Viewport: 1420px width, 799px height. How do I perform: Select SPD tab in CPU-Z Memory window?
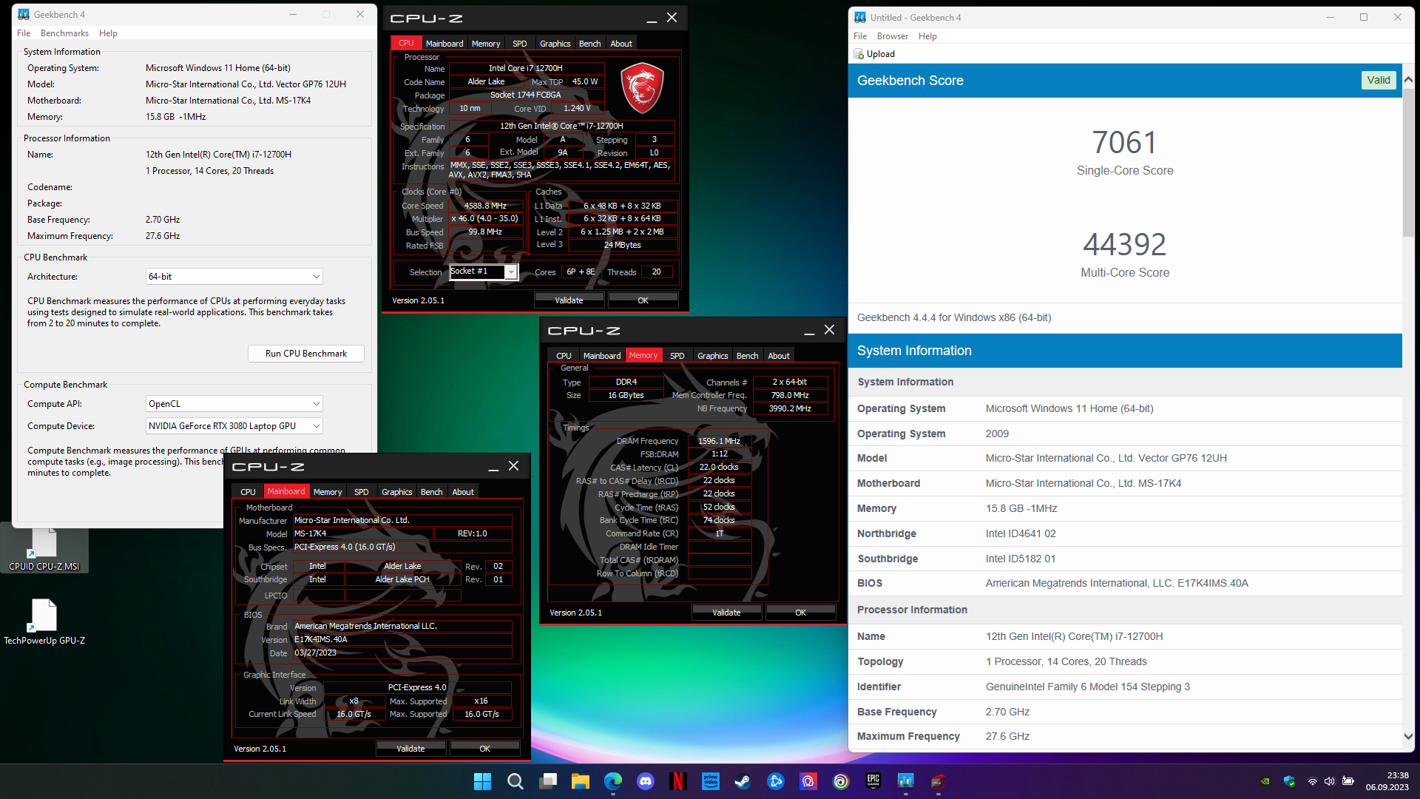tap(677, 356)
